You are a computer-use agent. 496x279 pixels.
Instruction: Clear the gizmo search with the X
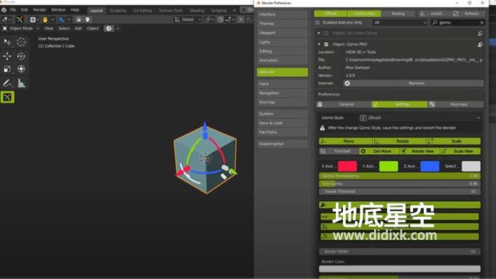(x=481, y=23)
